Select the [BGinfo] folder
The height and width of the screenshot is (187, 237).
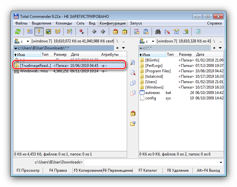point(181,60)
